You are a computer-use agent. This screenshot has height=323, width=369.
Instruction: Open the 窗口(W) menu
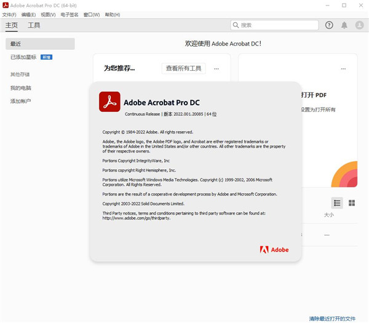tap(92, 15)
